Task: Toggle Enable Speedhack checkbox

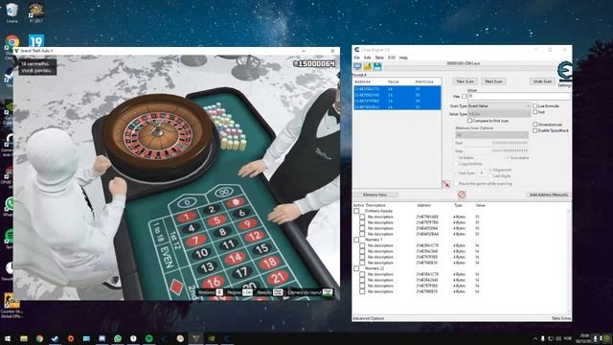Action: pyautogui.click(x=535, y=130)
